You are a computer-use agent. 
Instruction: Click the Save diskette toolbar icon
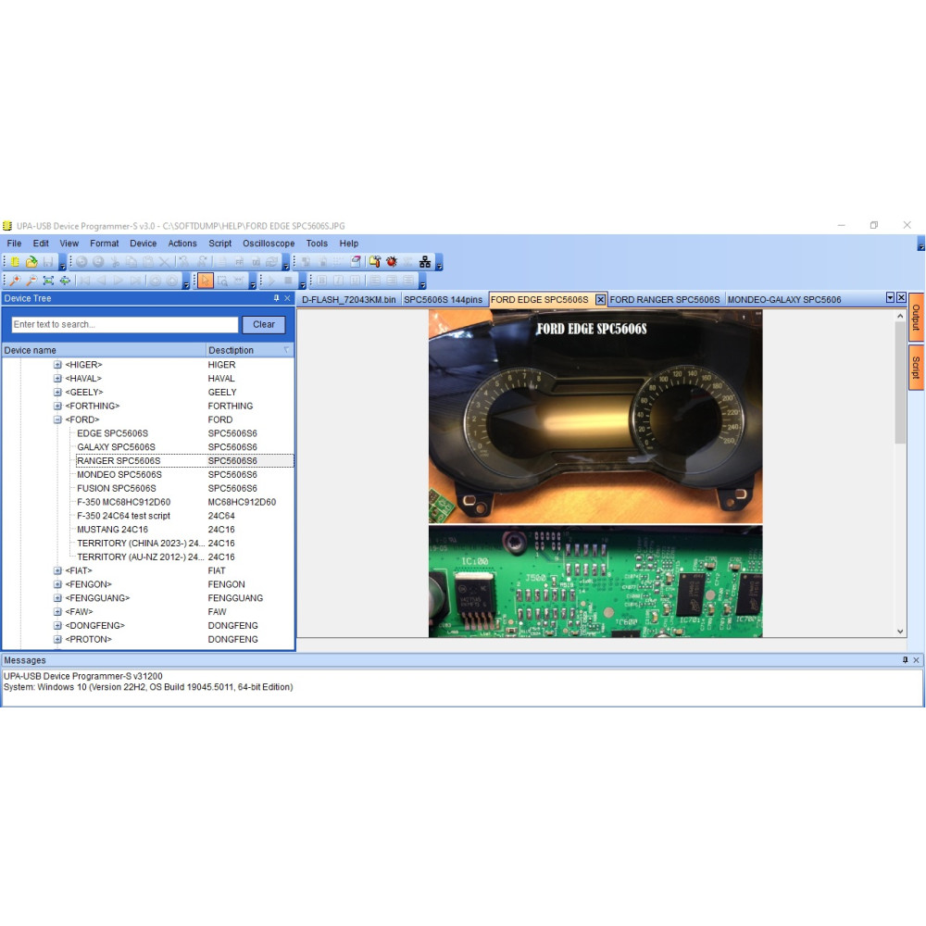(x=48, y=262)
